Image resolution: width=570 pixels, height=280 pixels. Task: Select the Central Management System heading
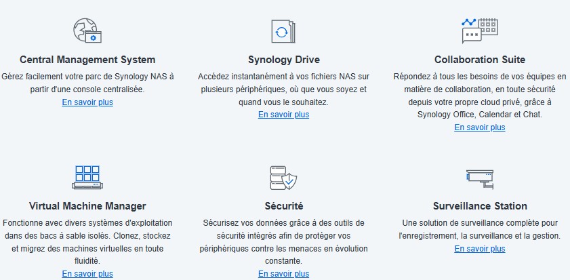click(87, 60)
